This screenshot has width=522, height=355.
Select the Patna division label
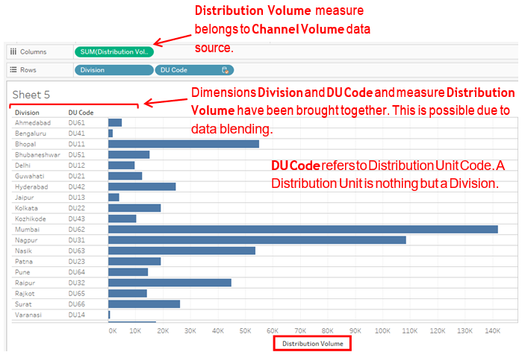[x=24, y=261]
